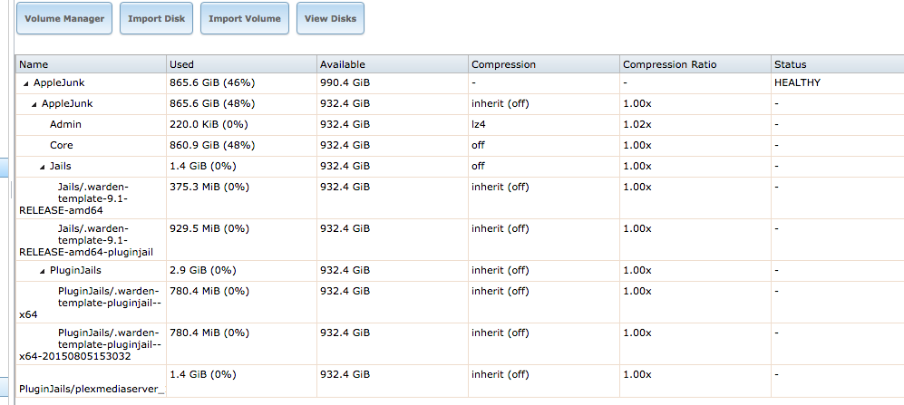Click the Import Disk button
The width and height of the screenshot is (904, 405).
[x=156, y=18]
